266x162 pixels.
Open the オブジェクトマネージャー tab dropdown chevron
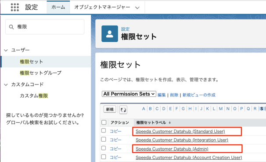coord(137,7)
